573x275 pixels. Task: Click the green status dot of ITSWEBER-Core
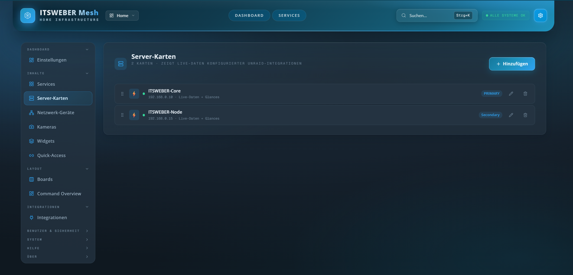[x=144, y=94]
